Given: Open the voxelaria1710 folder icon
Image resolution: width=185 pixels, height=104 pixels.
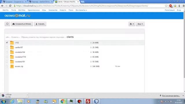Looking at the screenshot, I should pos(12,57).
